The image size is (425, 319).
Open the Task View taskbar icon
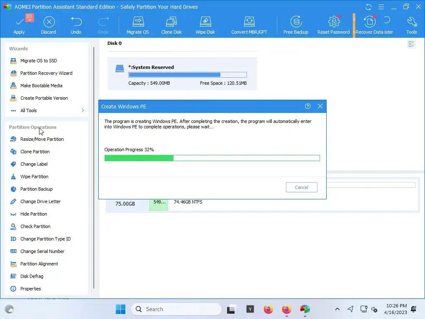231,309
